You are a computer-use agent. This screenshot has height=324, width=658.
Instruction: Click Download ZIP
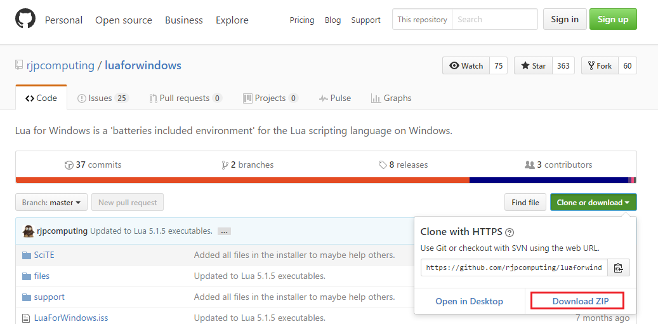[581, 301]
